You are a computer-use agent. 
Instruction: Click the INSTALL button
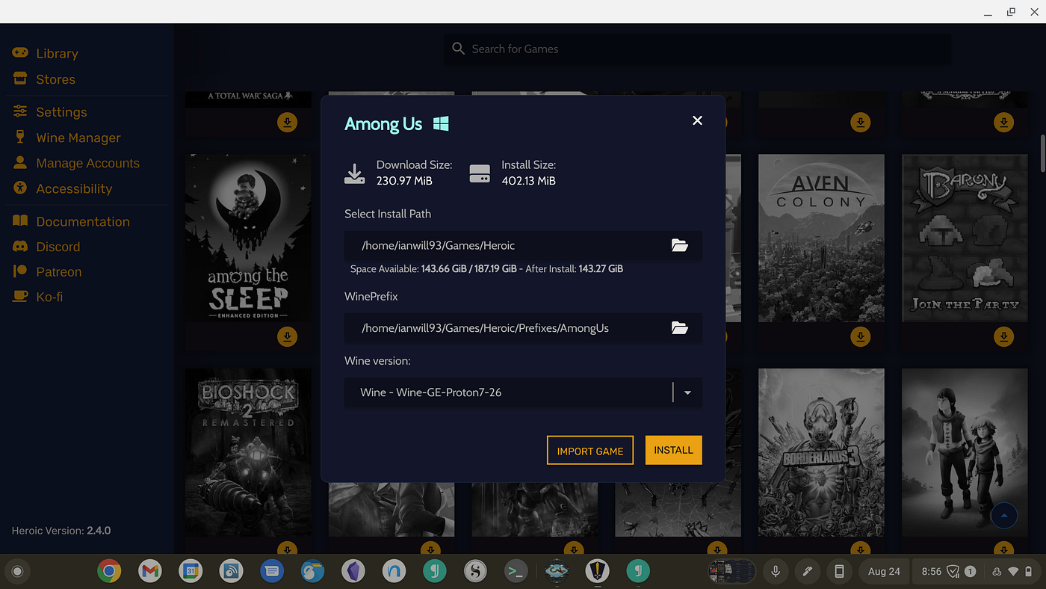point(672,450)
